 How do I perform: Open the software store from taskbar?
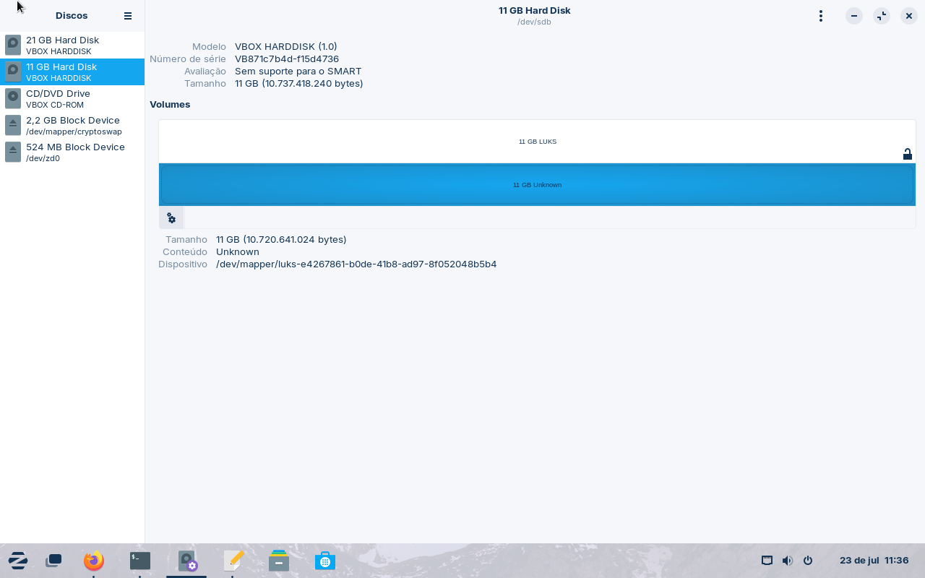point(325,561)
